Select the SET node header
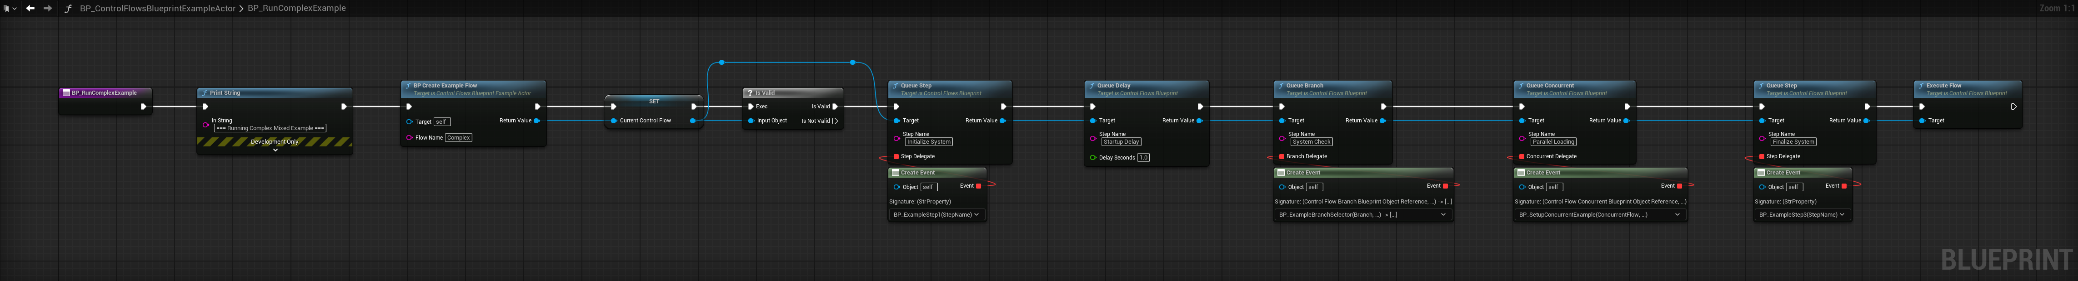 (653, 102)
